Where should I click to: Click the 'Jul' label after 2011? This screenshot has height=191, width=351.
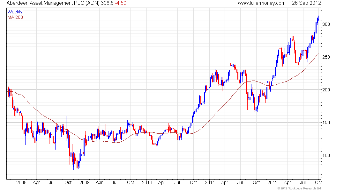click(x=240, y=182)
